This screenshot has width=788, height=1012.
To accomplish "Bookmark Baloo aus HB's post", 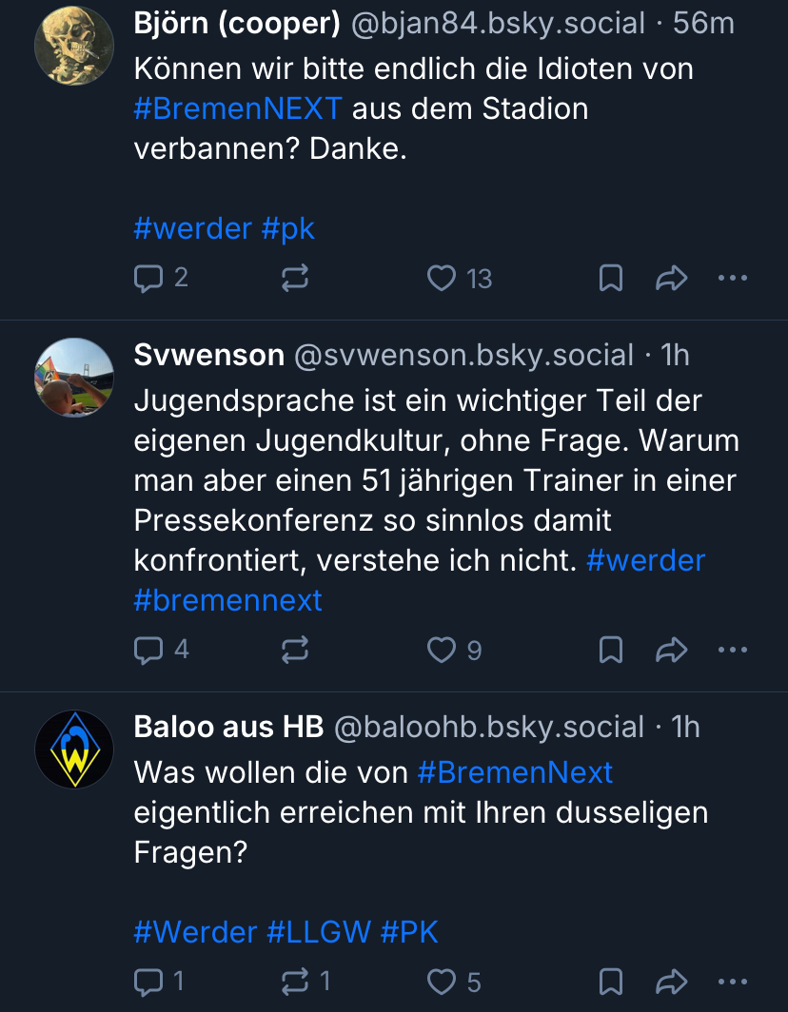I will coord(610,981).
